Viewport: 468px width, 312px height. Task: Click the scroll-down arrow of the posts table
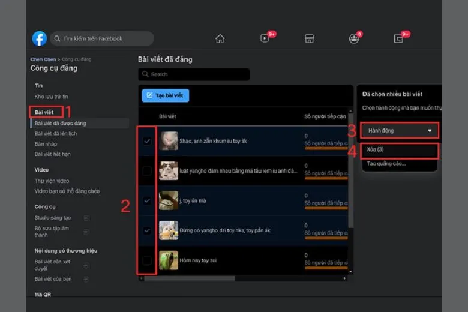[x=351, y=271]
